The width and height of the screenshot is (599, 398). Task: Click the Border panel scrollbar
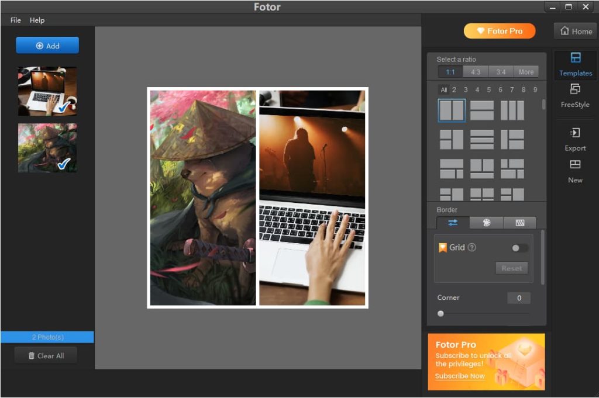[x=543, y=257]
